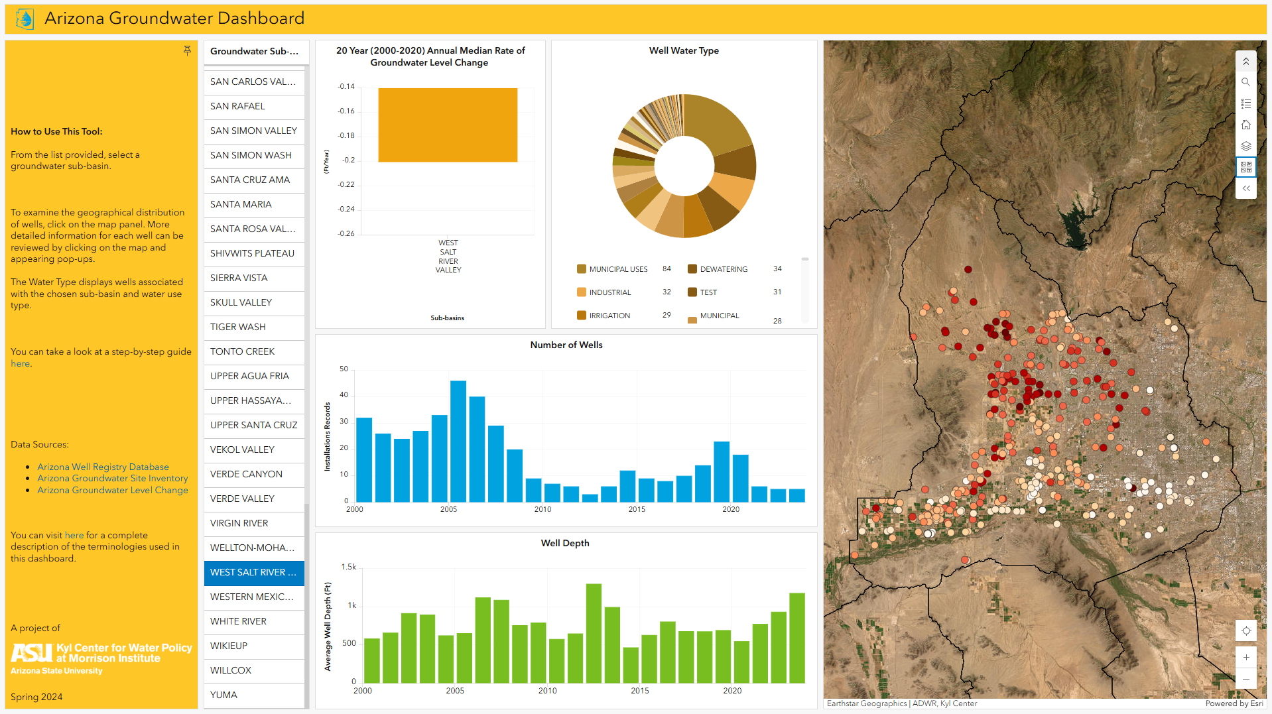Viewport: 1272px width, 714px height.
Task: Collapse map toolbar with double left arrows
Action: (x=1245, y=188)
